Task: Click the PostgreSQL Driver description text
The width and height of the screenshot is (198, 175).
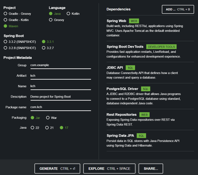Action: point(144,99)
